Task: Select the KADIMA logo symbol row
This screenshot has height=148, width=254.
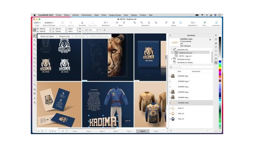Action: click(x=191, y=76)
